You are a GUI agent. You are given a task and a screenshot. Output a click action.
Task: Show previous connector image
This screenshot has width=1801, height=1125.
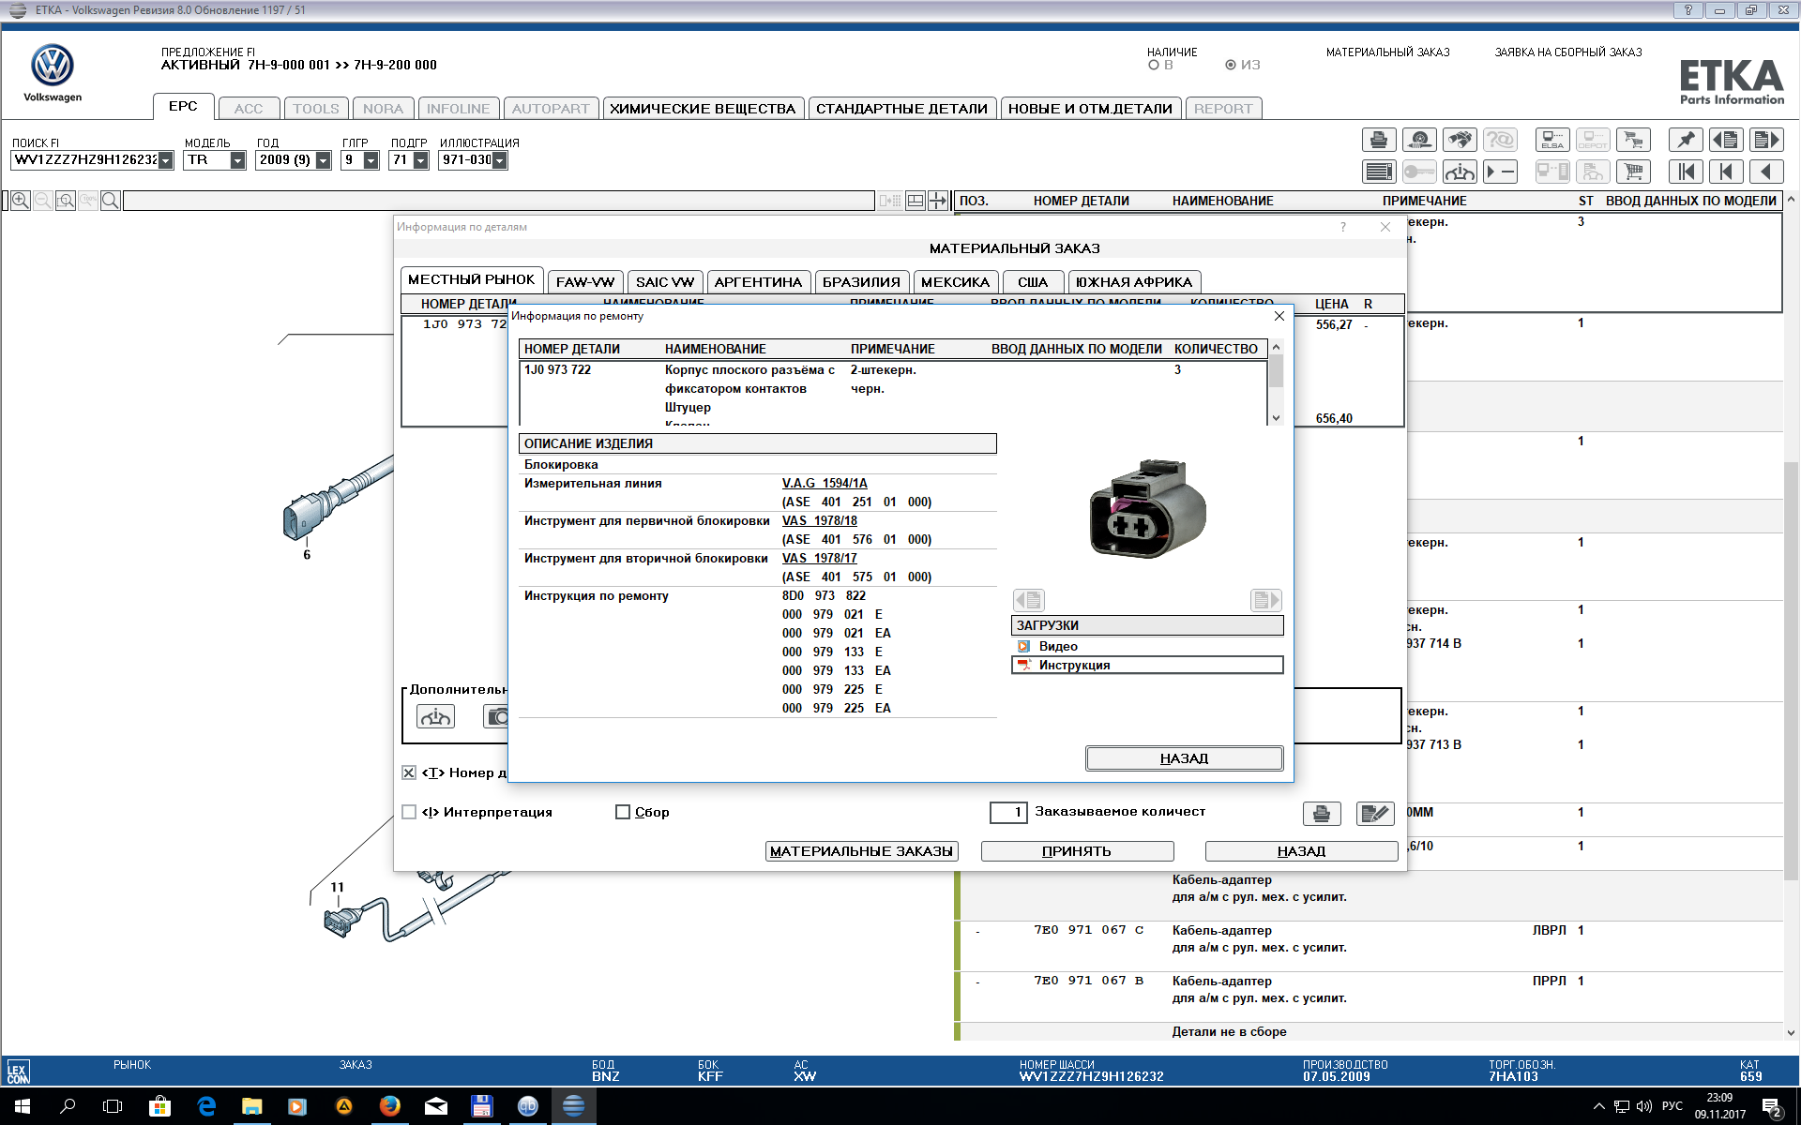1029,600
